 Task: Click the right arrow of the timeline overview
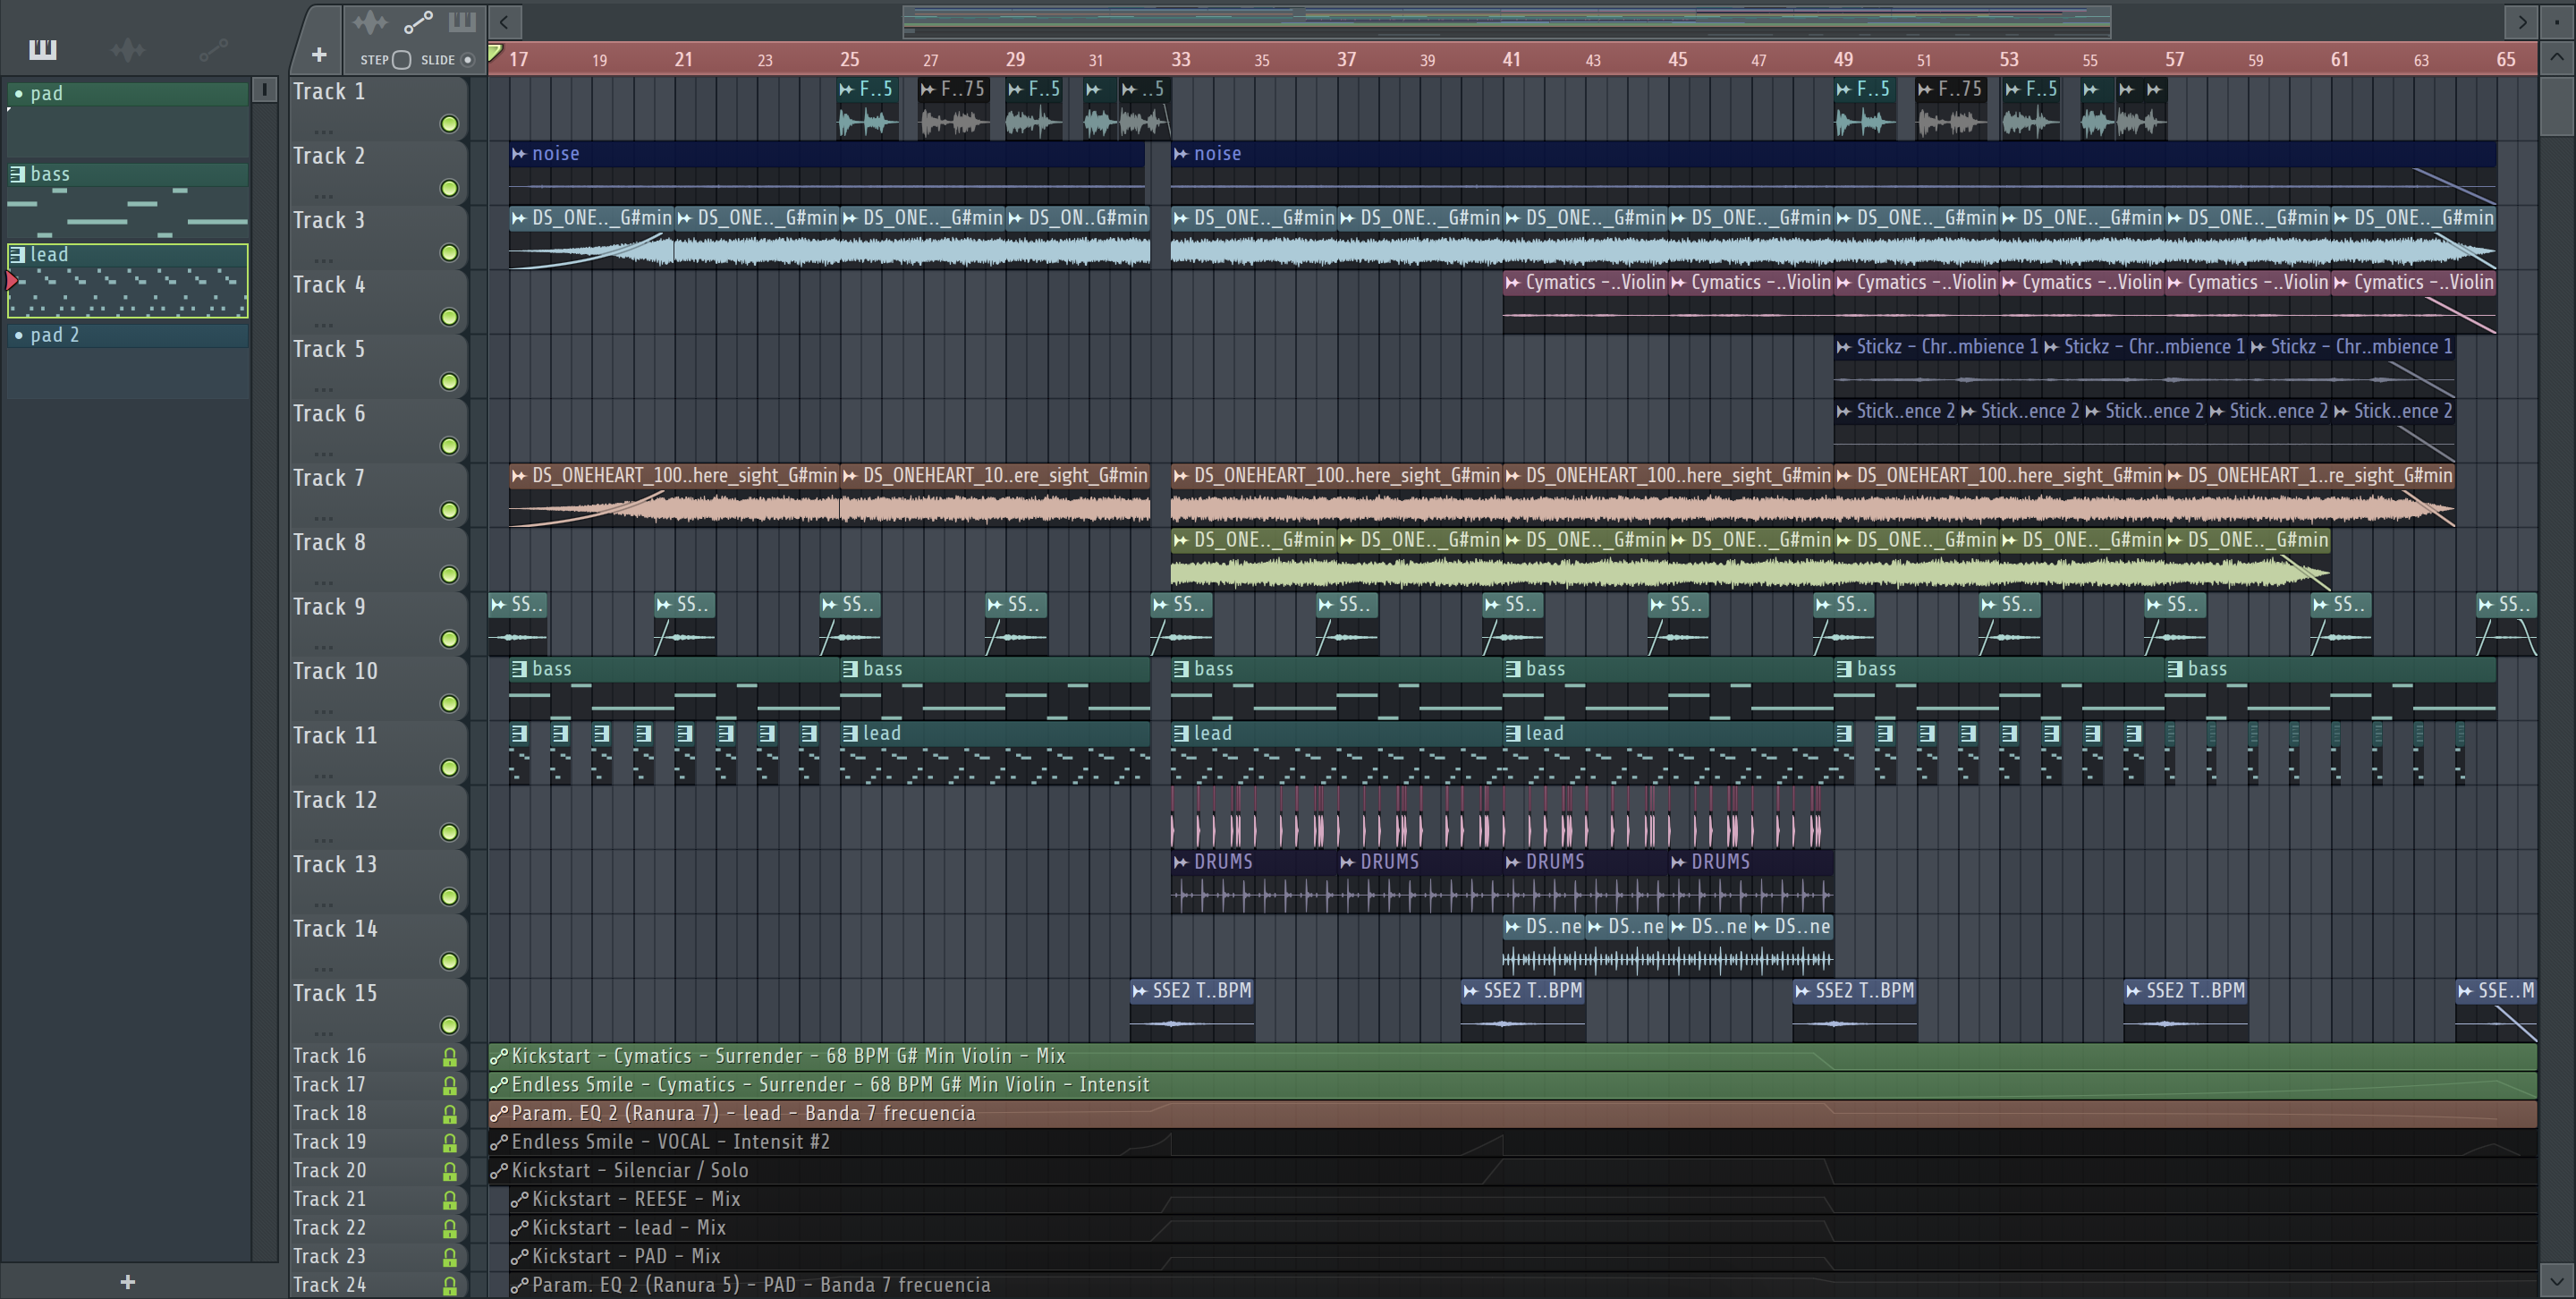(2522, 21)
